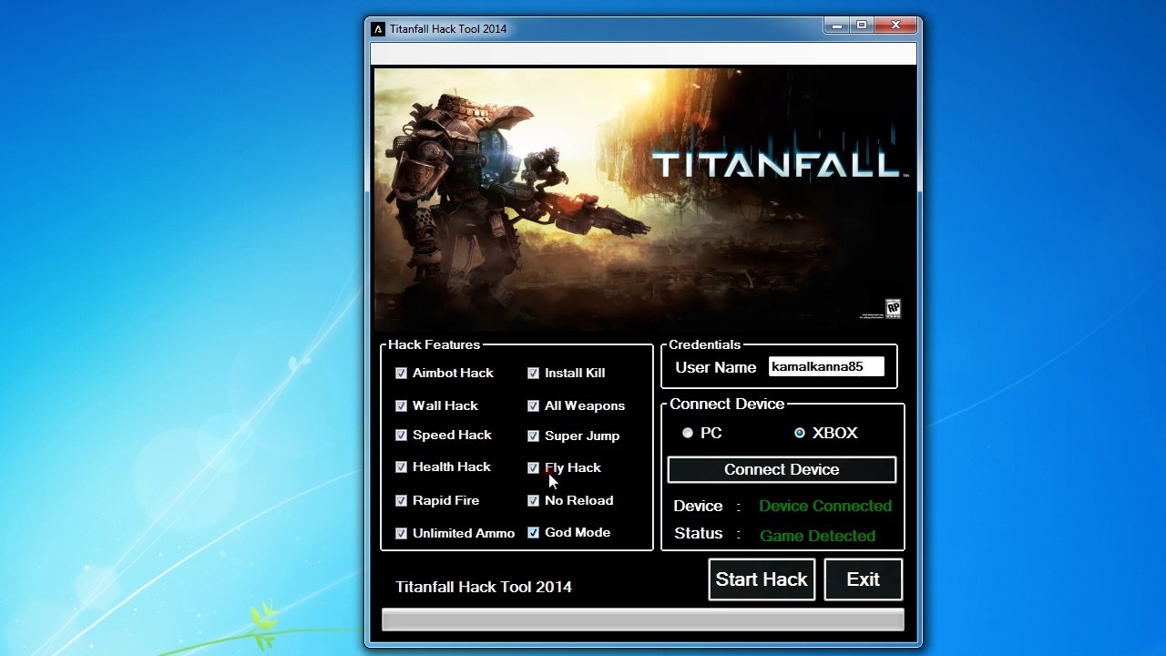Click the Credentials group label
The image size is (1166, 656).
coord(704,344)
